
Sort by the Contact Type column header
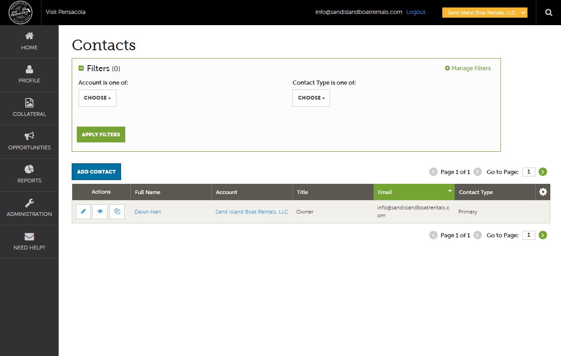(x=495, y=192)
